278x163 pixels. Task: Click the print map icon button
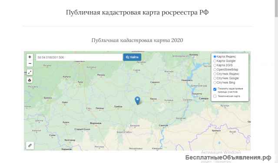coord(30,80)
